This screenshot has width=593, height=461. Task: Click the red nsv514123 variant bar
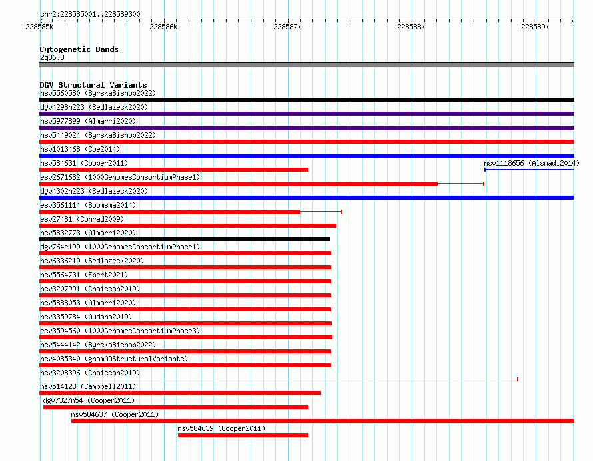[x=180, y=393]
